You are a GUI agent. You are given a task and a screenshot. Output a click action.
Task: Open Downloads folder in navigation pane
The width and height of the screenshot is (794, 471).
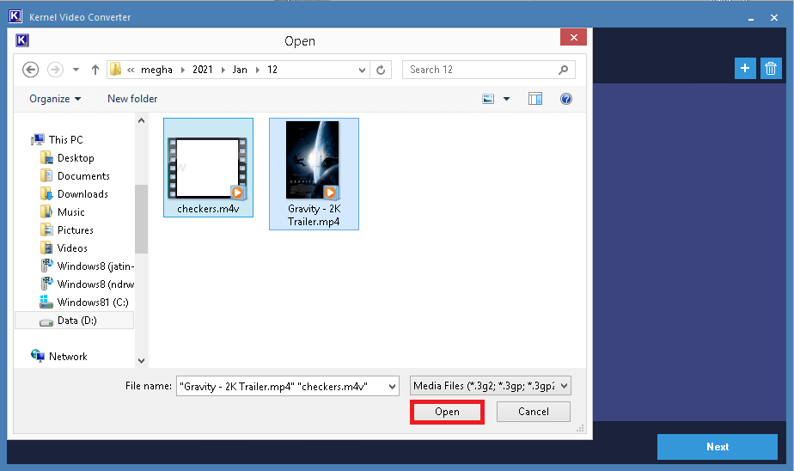(x=82, y=194)
